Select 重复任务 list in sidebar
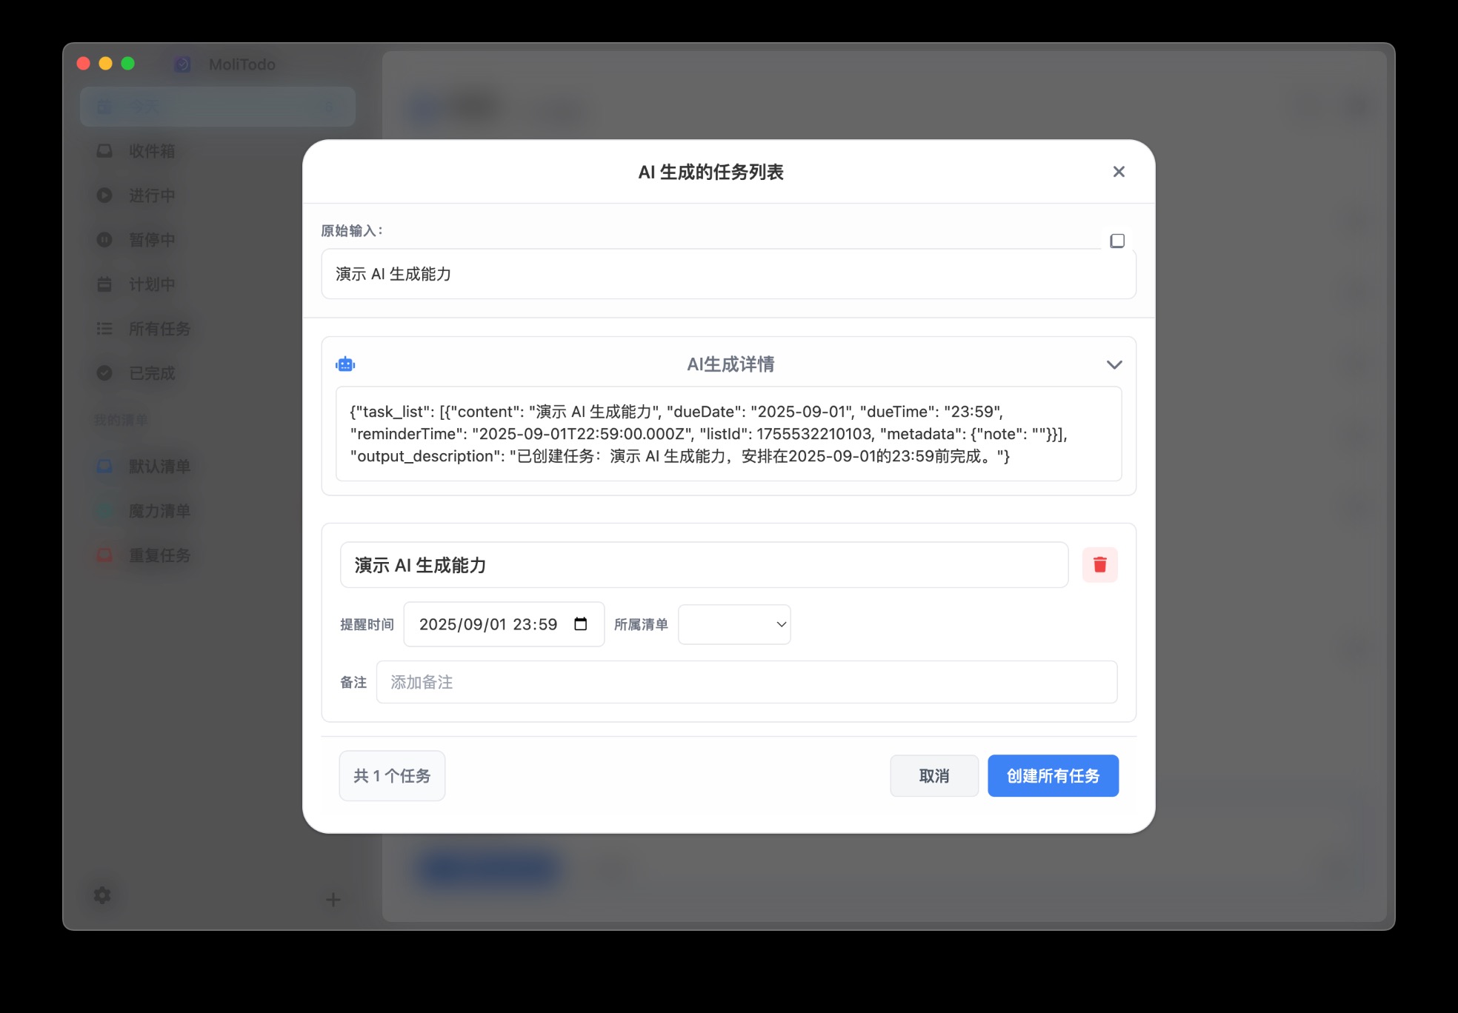 pos(217,555)
